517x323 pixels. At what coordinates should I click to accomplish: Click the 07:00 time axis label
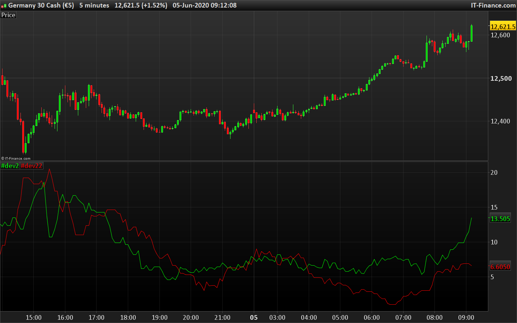pos(403,318)
